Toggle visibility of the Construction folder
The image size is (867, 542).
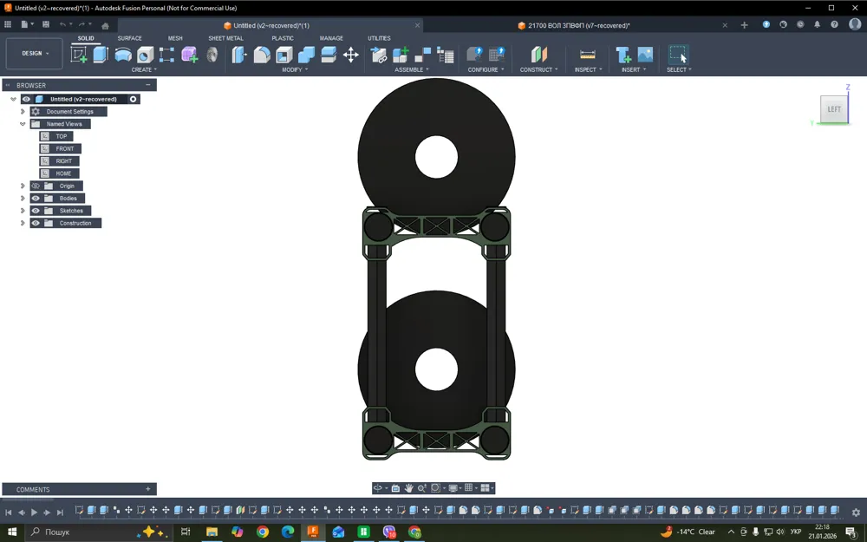[36, 223]
